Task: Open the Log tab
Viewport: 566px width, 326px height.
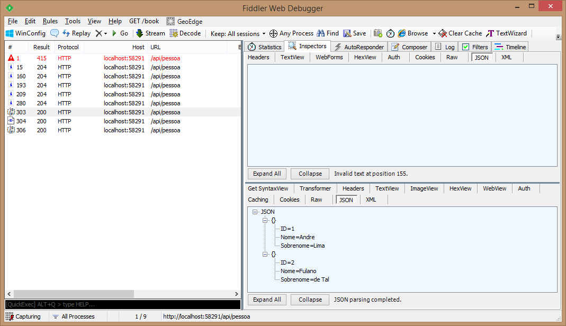Action: pos(445,47)
